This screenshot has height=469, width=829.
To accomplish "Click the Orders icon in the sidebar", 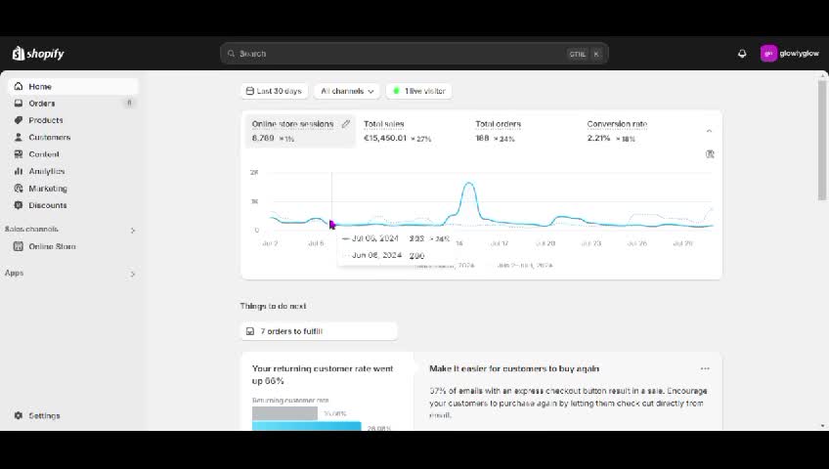I will point(19,104).
